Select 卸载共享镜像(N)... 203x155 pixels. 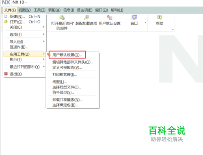pos(73,100)
